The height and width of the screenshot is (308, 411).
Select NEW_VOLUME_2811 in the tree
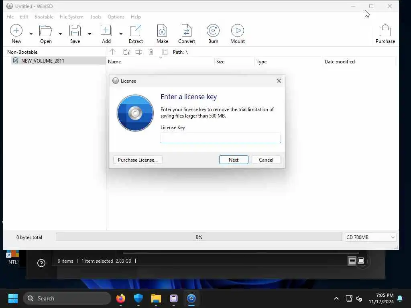point(43,61)
